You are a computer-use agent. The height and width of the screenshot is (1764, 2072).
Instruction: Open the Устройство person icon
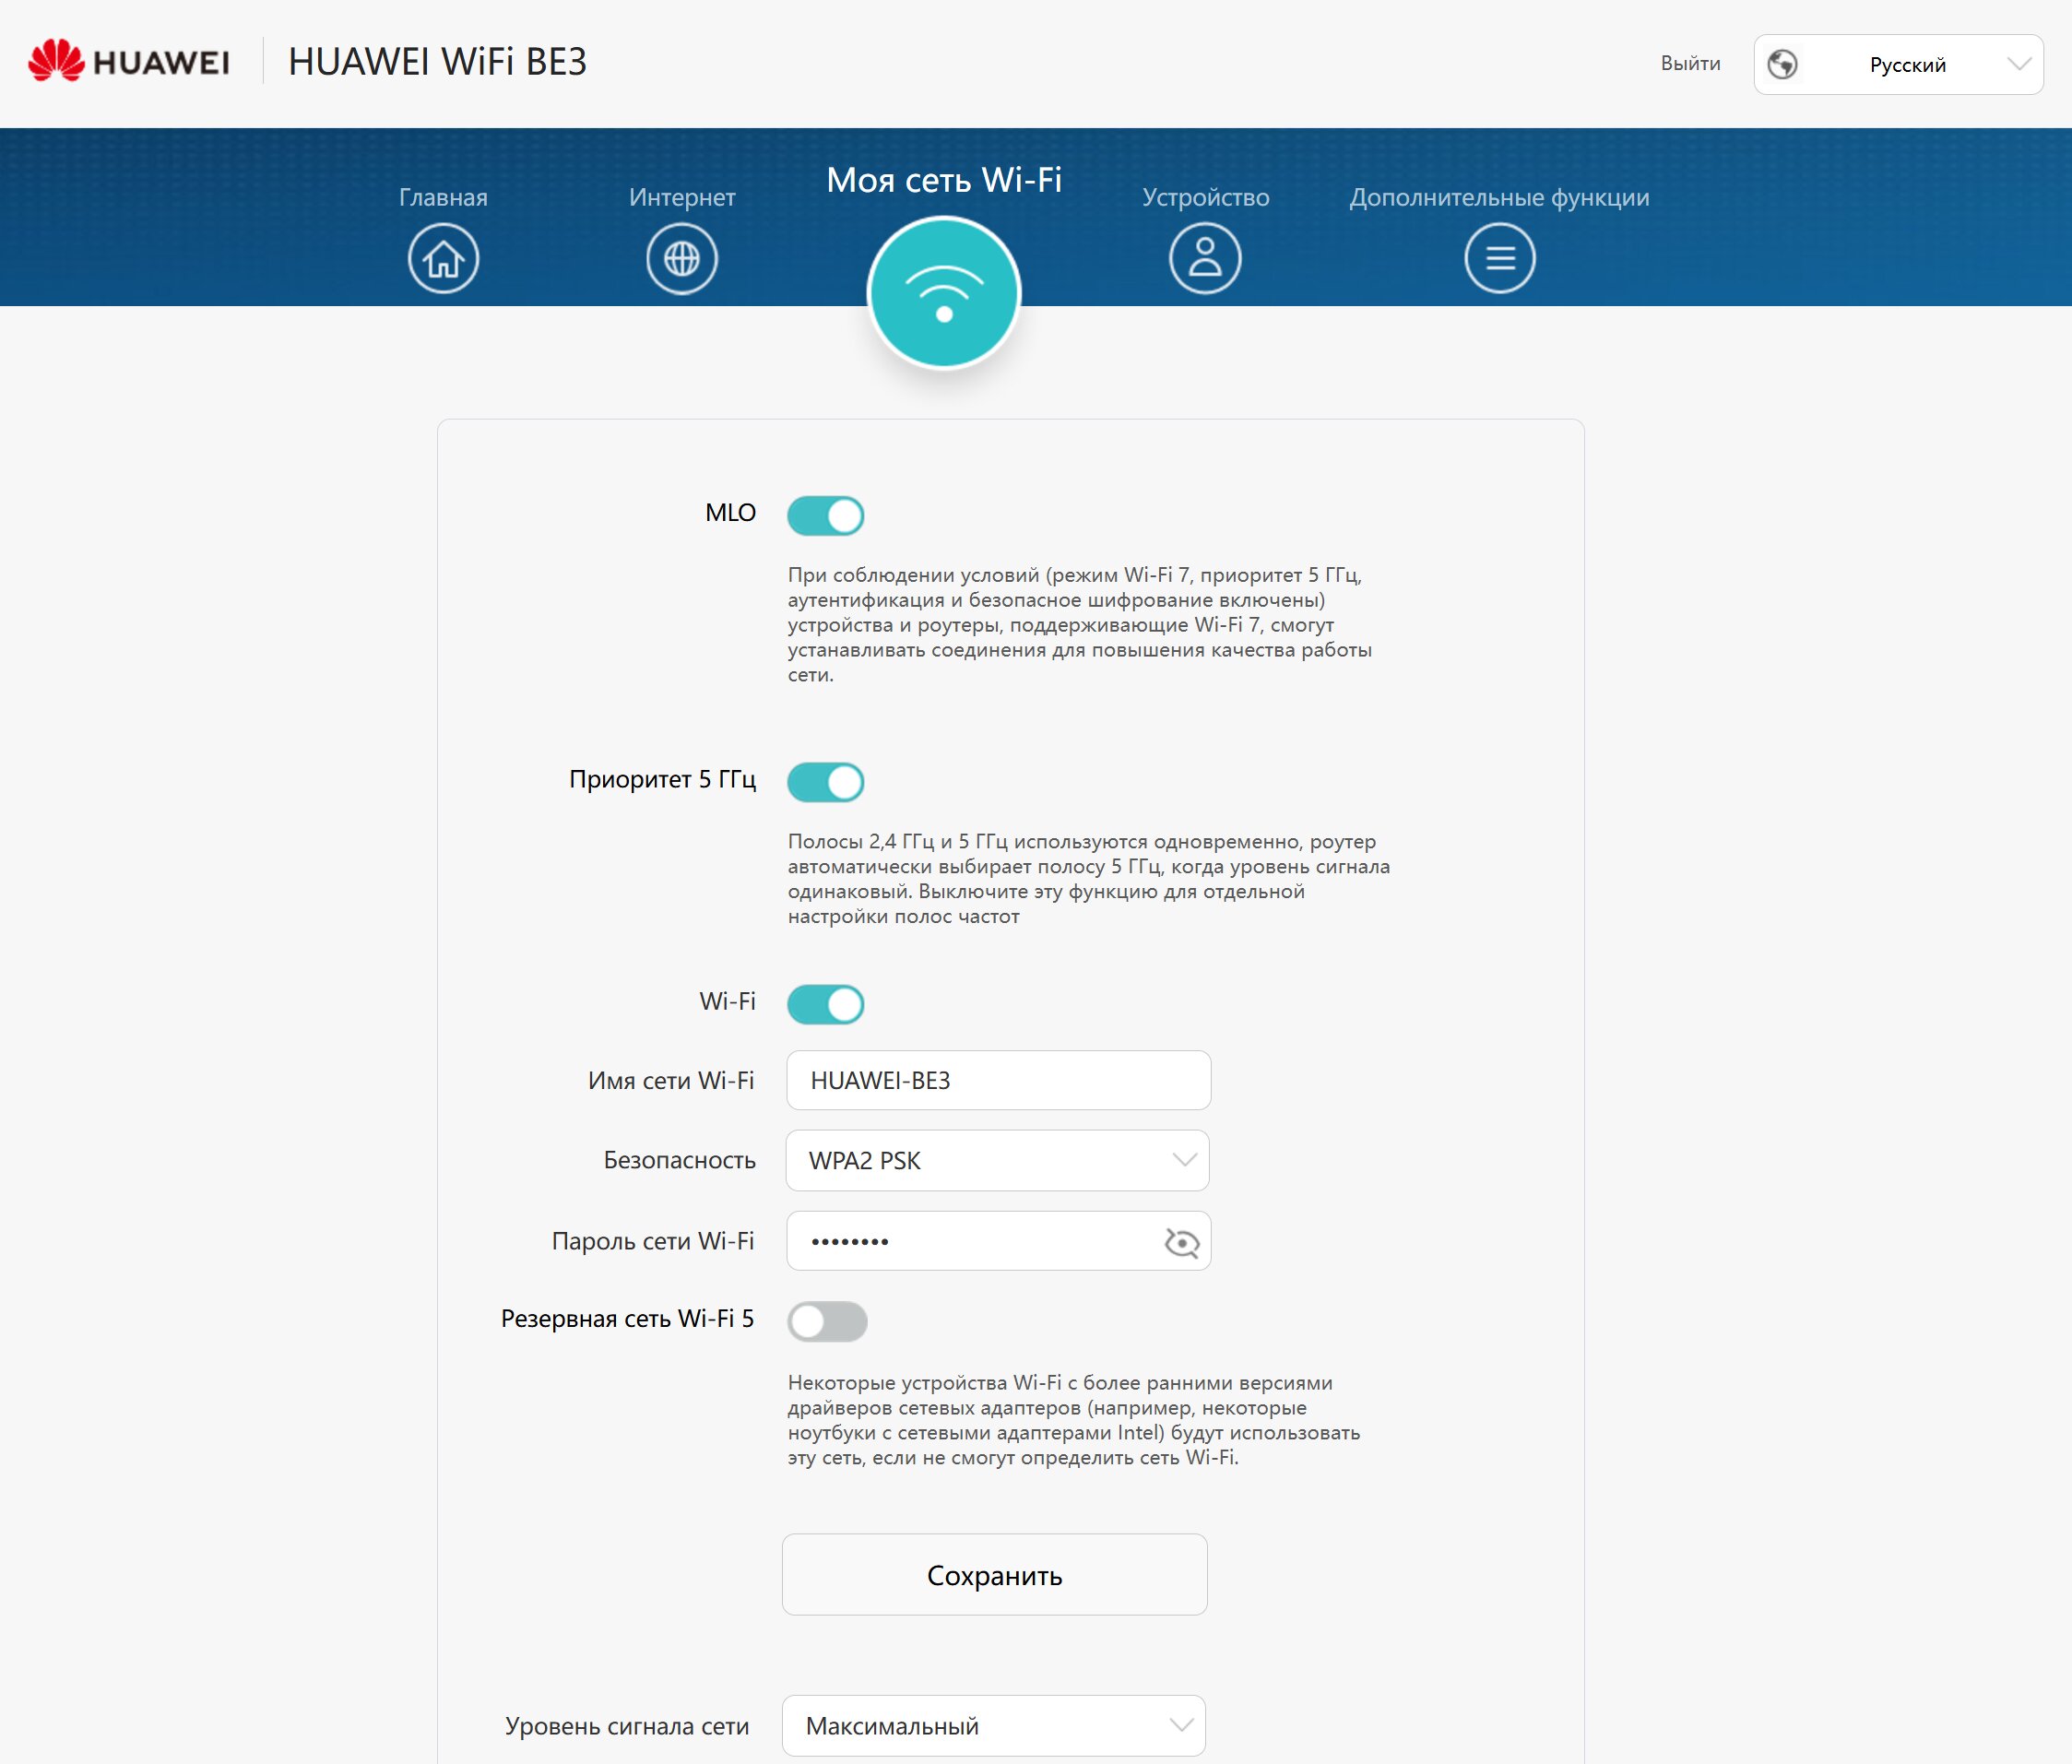pyautogui.click(x=1205, y=258)
